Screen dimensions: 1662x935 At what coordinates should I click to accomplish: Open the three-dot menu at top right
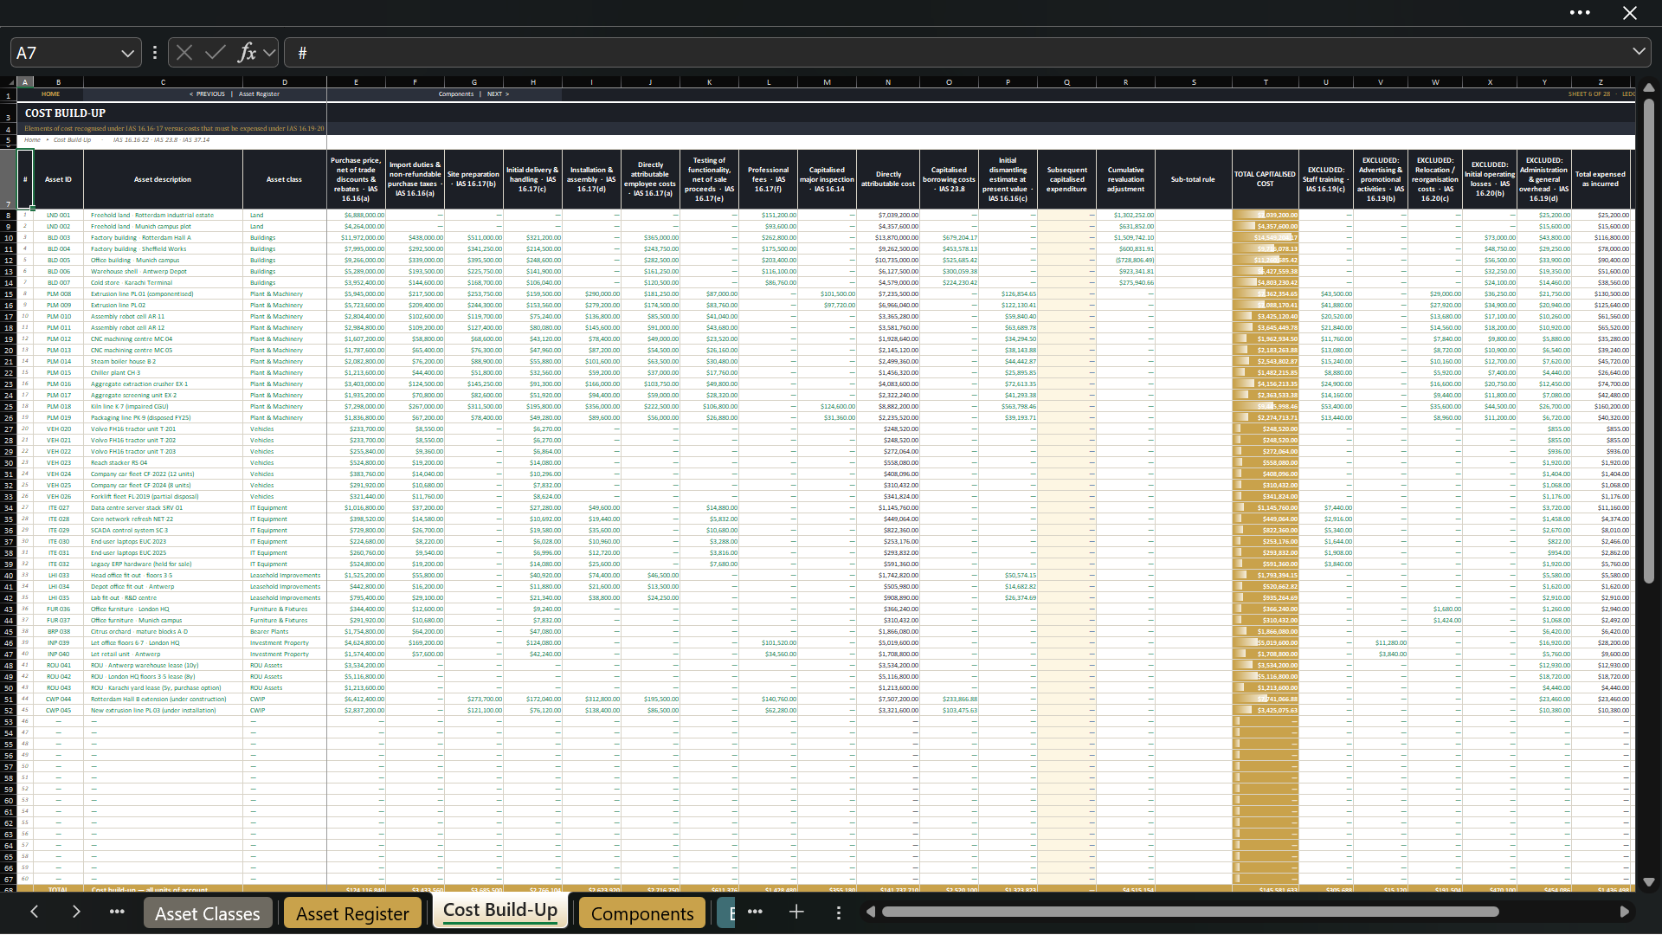pyautogui.click(x=1580, y=13)
